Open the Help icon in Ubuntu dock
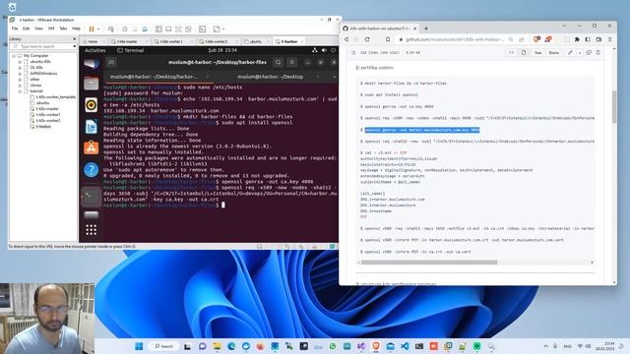The image size is (630, 354). pyautogui.click(x=92, y=170)
